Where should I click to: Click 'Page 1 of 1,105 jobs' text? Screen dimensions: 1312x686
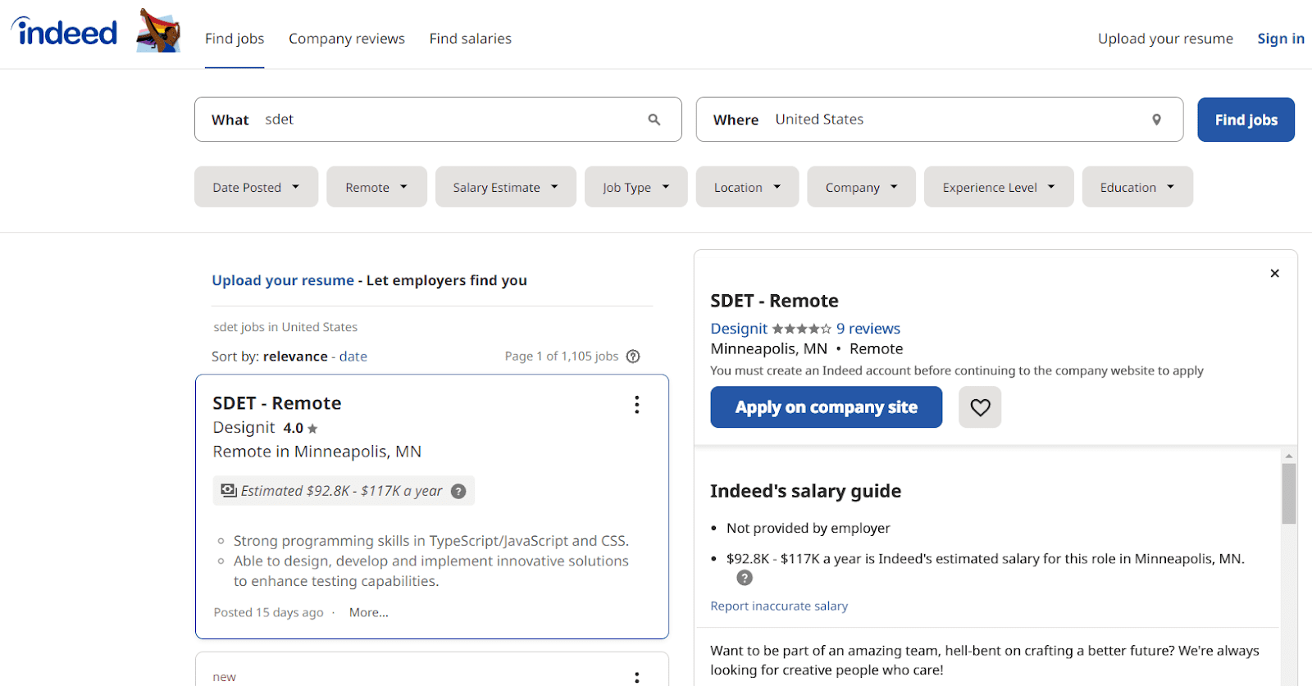point(562,357)
